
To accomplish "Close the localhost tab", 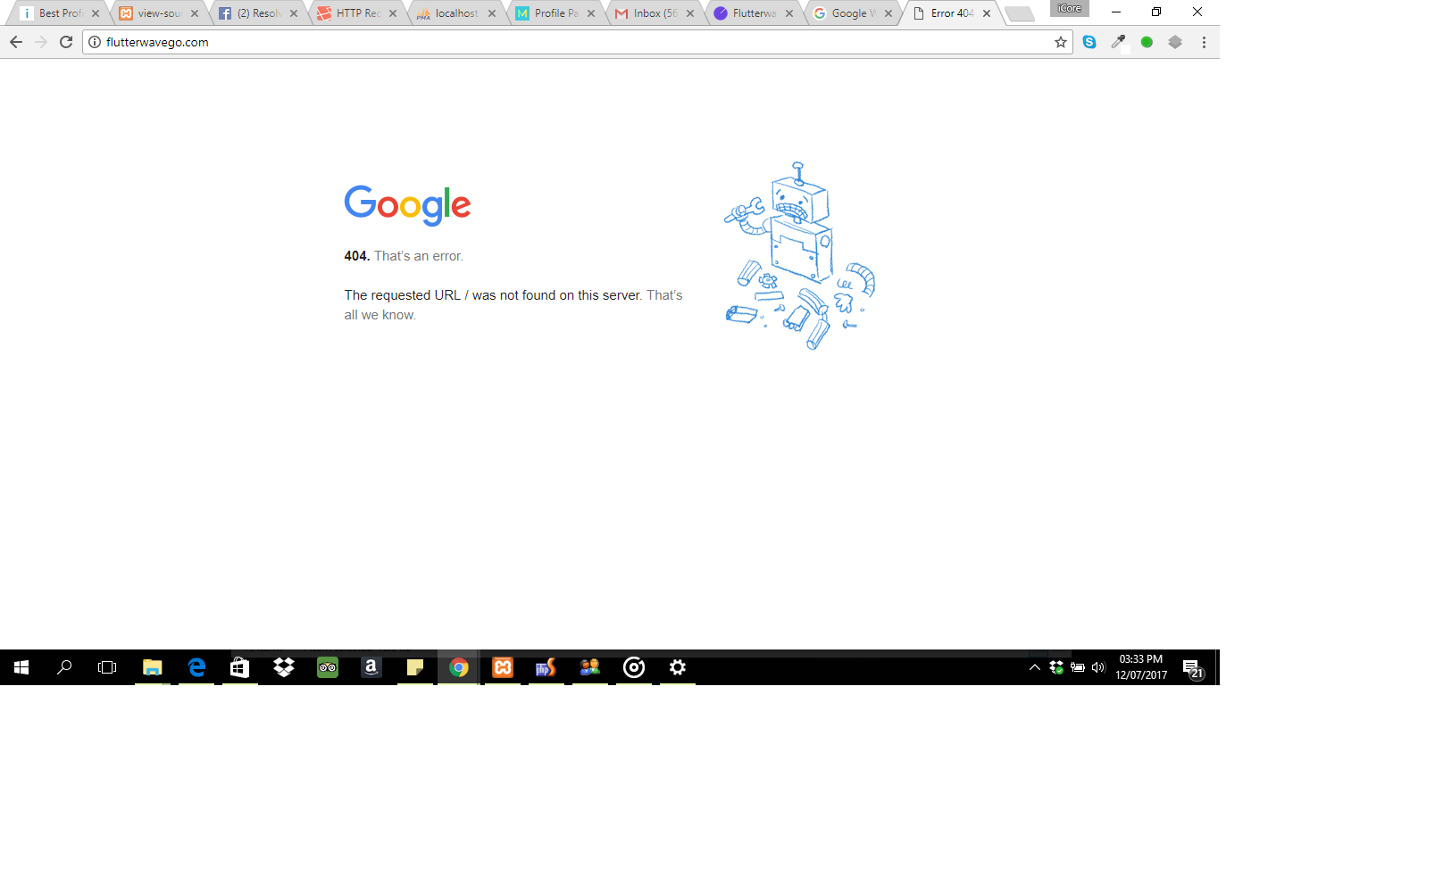I will click(x=492, y=13).
